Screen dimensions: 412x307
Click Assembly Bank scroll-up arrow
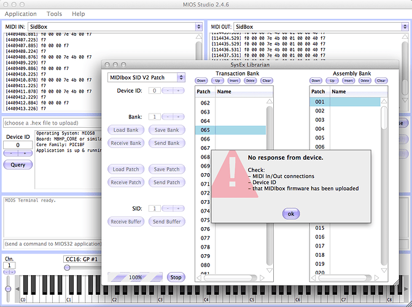click(x=384, y=101)
